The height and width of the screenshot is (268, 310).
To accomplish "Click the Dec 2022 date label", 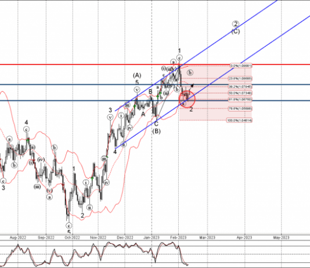I will click(x=125, y=238).
